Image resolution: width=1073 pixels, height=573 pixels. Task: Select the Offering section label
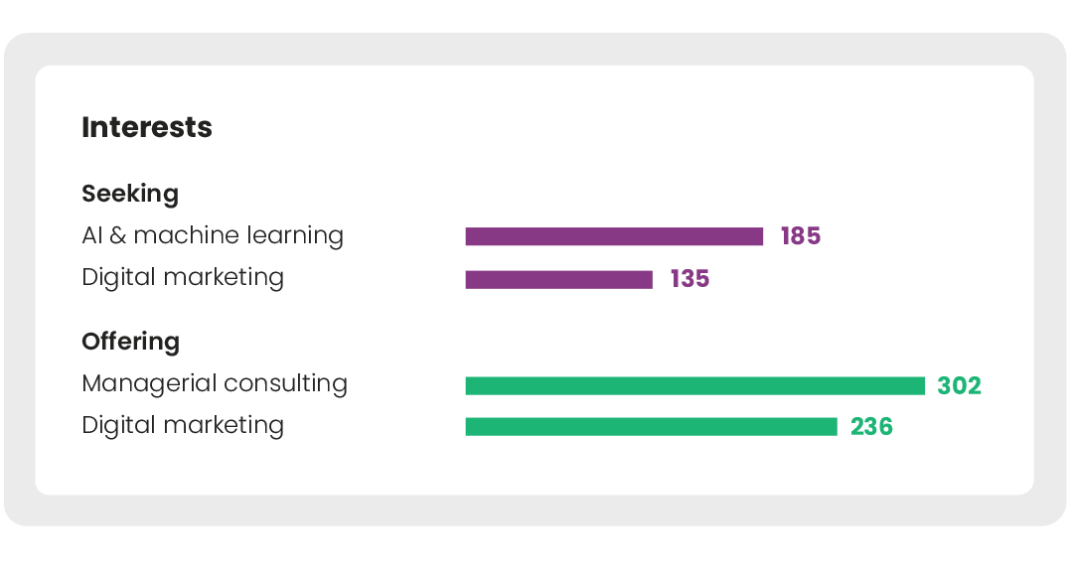131,342
